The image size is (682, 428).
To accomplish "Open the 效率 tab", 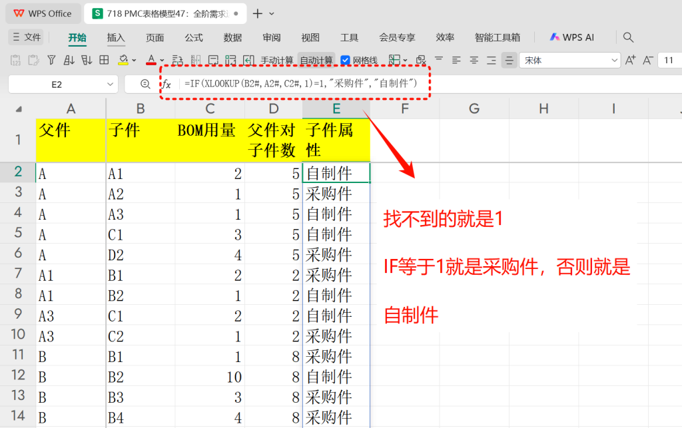I will click(x=445, y=37).
